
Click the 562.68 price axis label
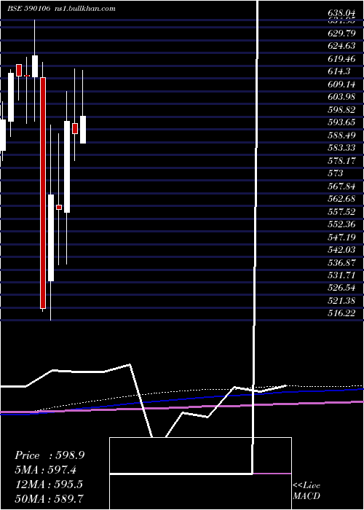(341, 198)
